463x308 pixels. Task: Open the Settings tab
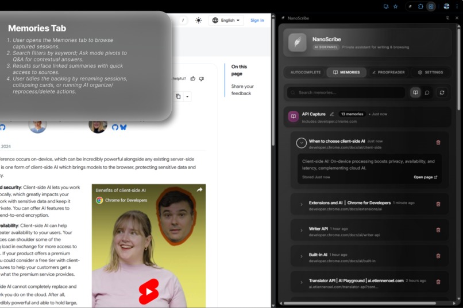click(430, 72)
